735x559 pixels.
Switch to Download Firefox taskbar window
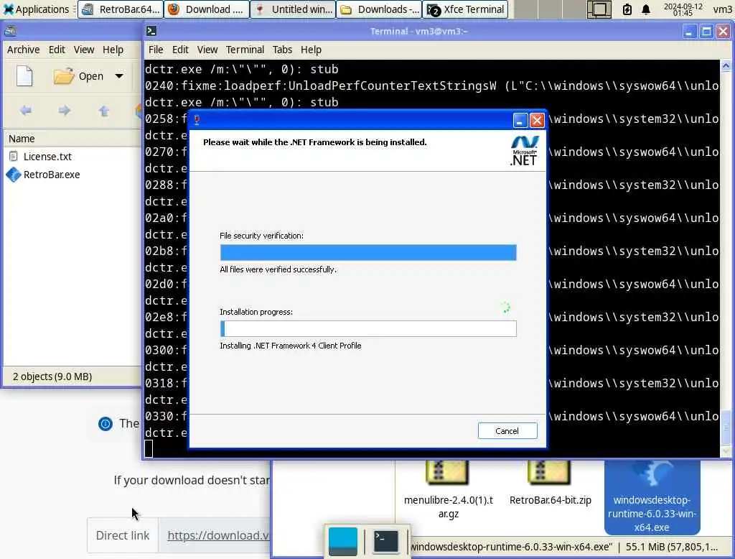[x=206, y=9]
